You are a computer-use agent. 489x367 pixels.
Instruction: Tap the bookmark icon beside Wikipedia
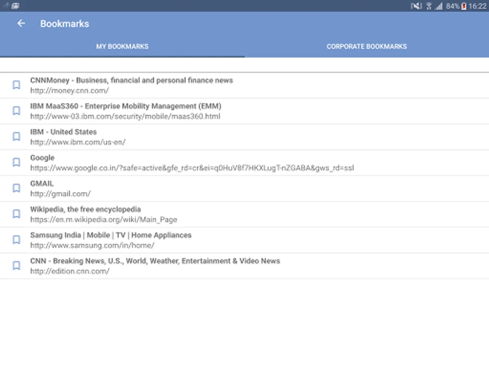click(x=16, y=214)
